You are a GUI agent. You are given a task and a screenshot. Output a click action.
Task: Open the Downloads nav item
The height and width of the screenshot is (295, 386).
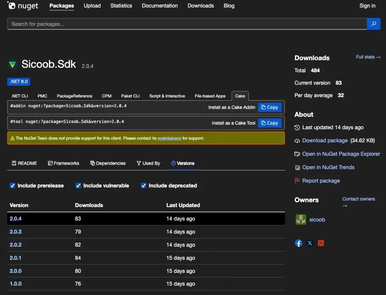(200, 6)
